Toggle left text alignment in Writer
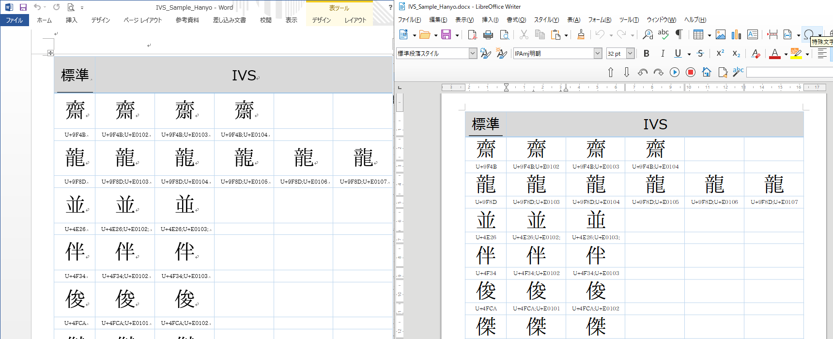This screenshot has height=339, width=833. [x=822, y=53]
